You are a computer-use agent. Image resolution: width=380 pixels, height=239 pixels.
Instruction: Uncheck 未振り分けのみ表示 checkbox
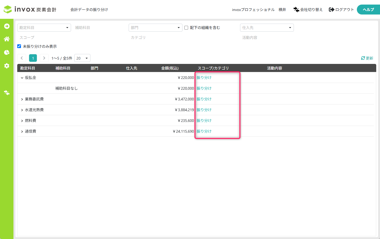[19, 46]
